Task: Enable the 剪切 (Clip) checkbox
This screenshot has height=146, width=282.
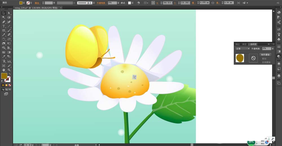Action: (260, 59)
